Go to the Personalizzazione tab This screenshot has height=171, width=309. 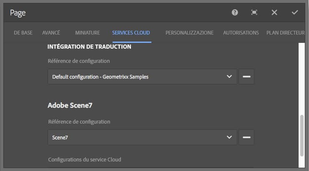tap(189, 32)
